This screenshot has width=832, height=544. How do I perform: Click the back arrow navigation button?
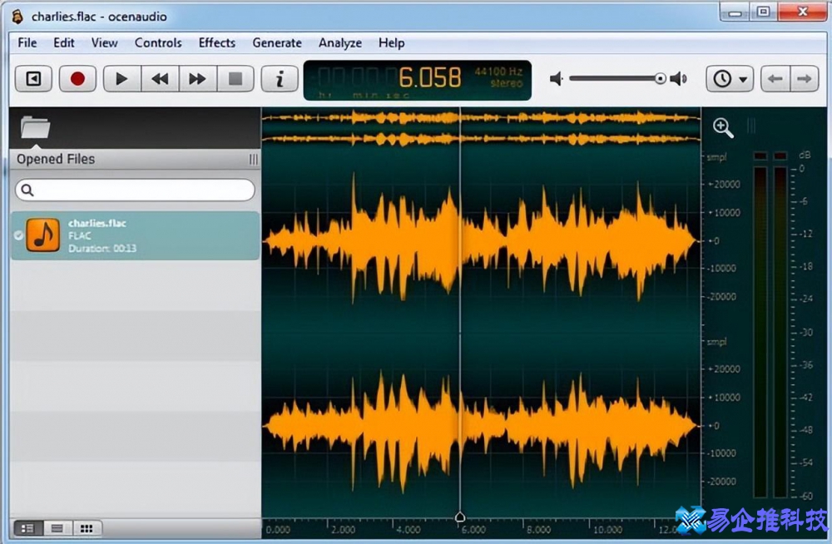(x=775, y=79)
